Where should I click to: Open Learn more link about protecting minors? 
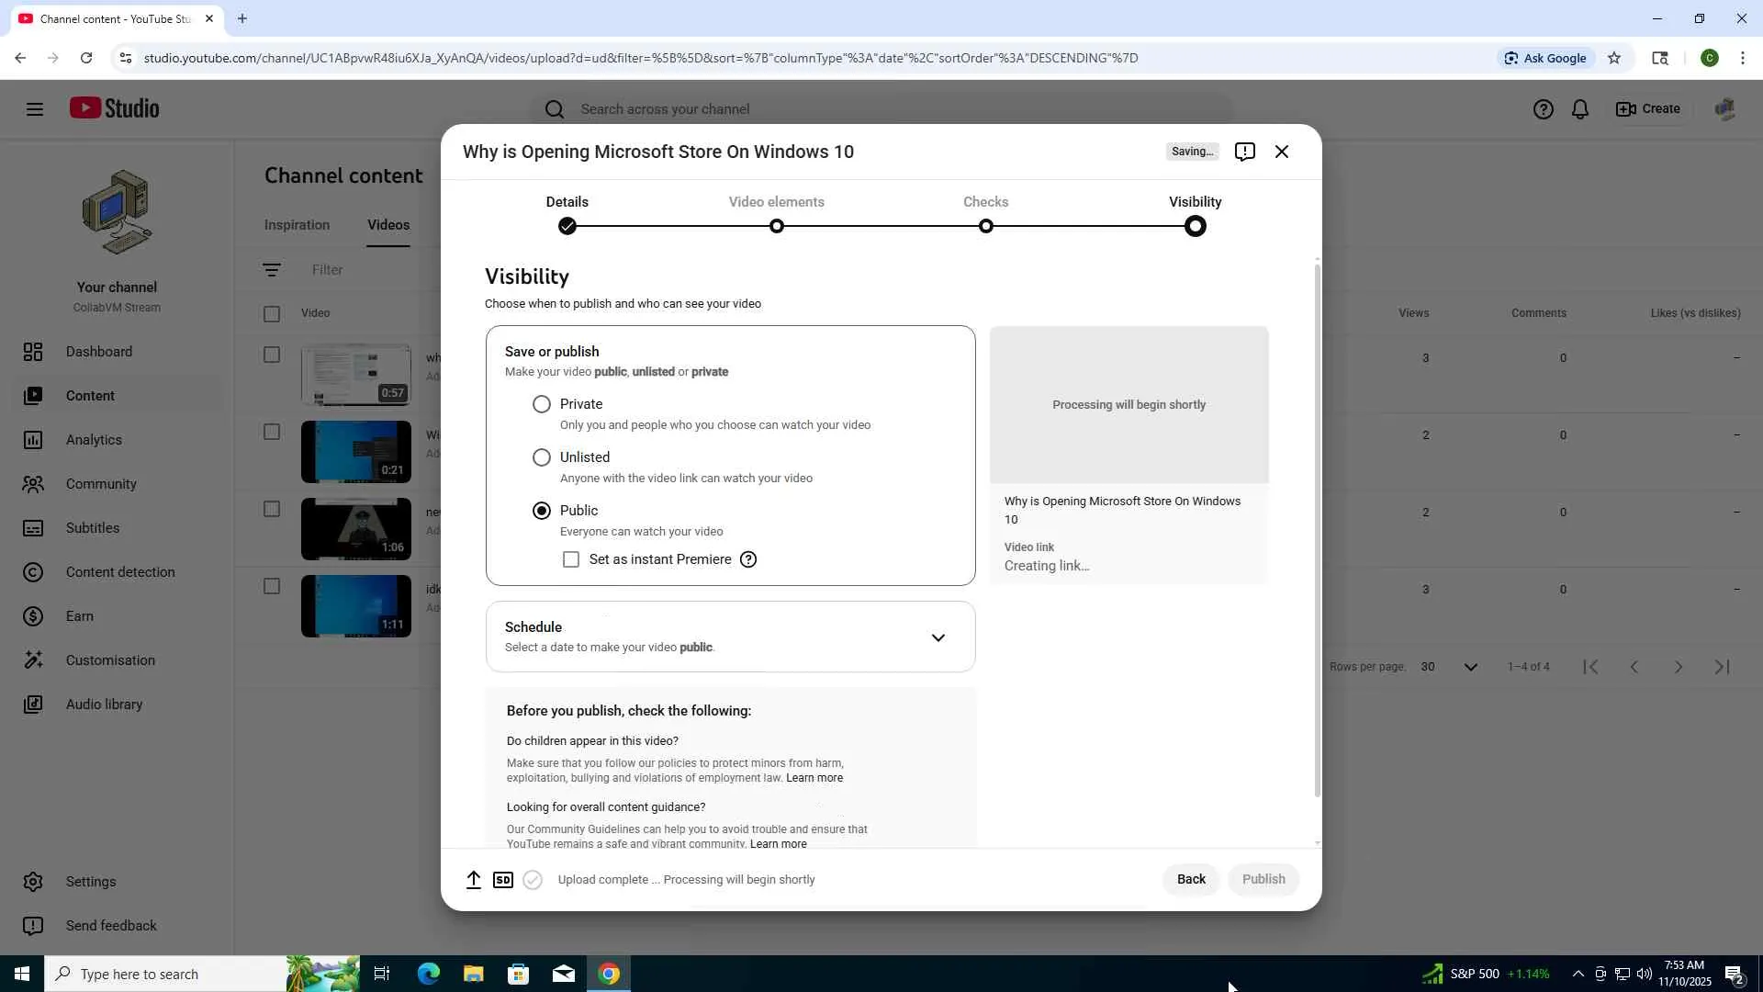click(x=814, y=778)
